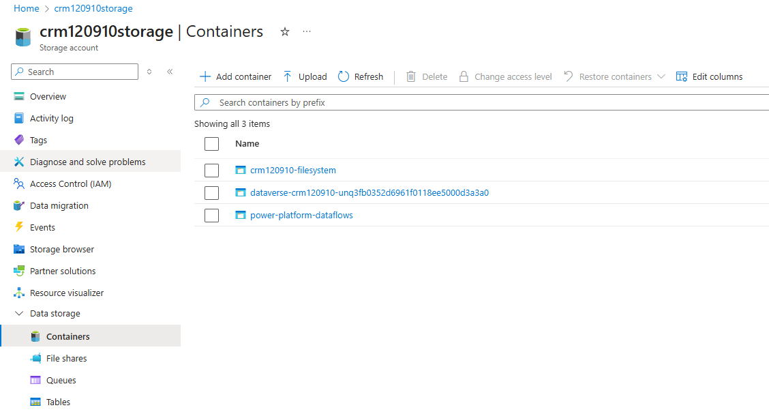
Task: Favorite this page with the star icon
Action: (x=285, y=32)
